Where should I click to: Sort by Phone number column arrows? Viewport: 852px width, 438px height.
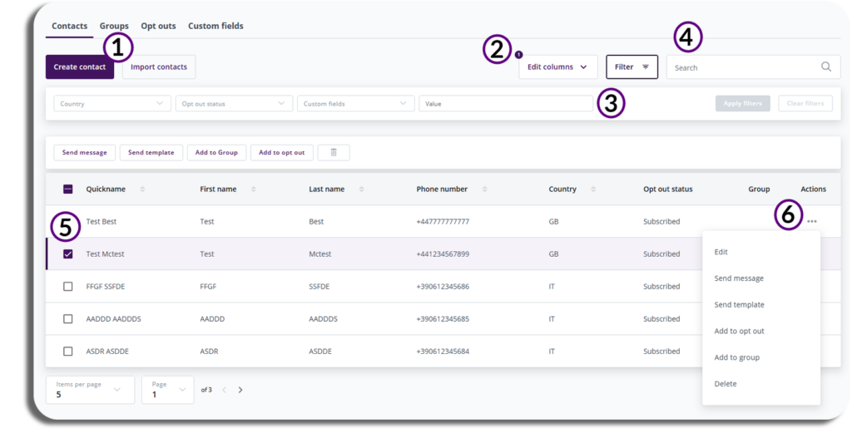pos(485,189)
